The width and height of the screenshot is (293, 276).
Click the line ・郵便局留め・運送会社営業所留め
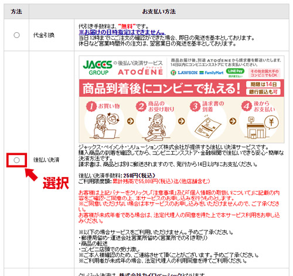pyautogui.click(x=143, y=238)
